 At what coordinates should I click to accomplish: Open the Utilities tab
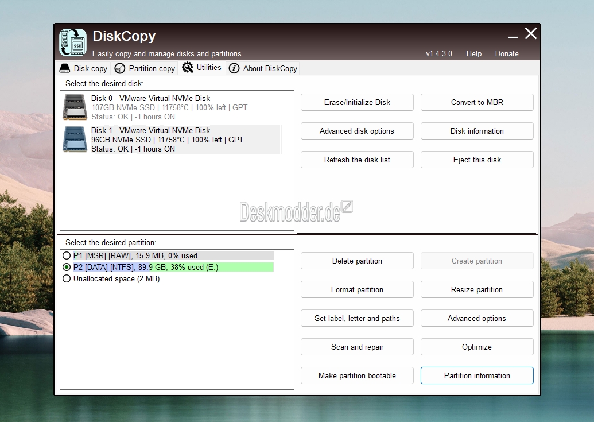(x=202, y=67)
